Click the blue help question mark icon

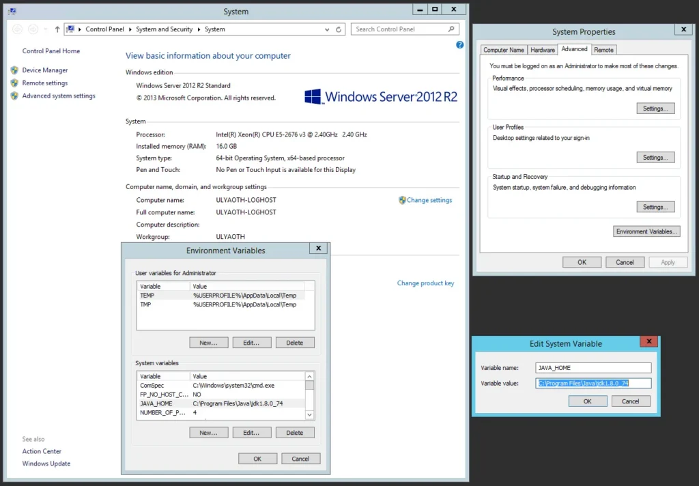460,45
